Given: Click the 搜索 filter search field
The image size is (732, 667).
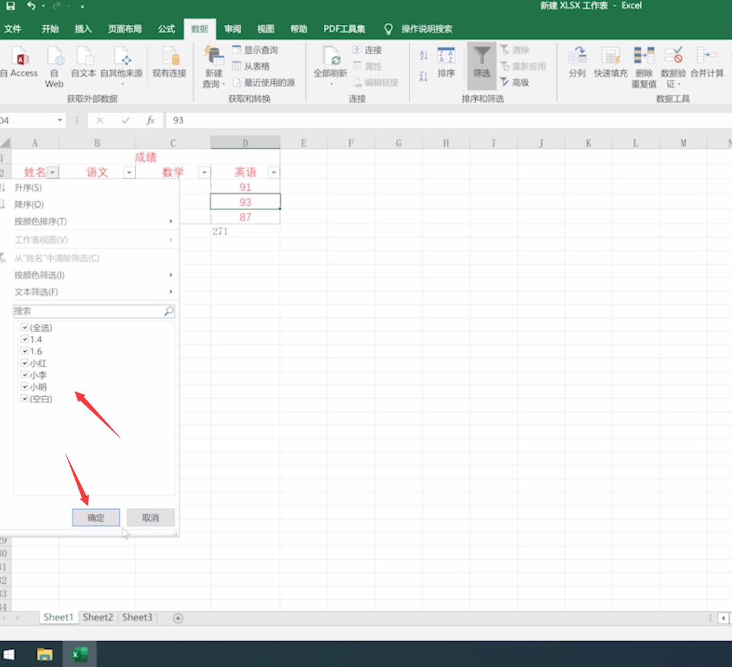Looking at the screenshot, I should 94,311.
